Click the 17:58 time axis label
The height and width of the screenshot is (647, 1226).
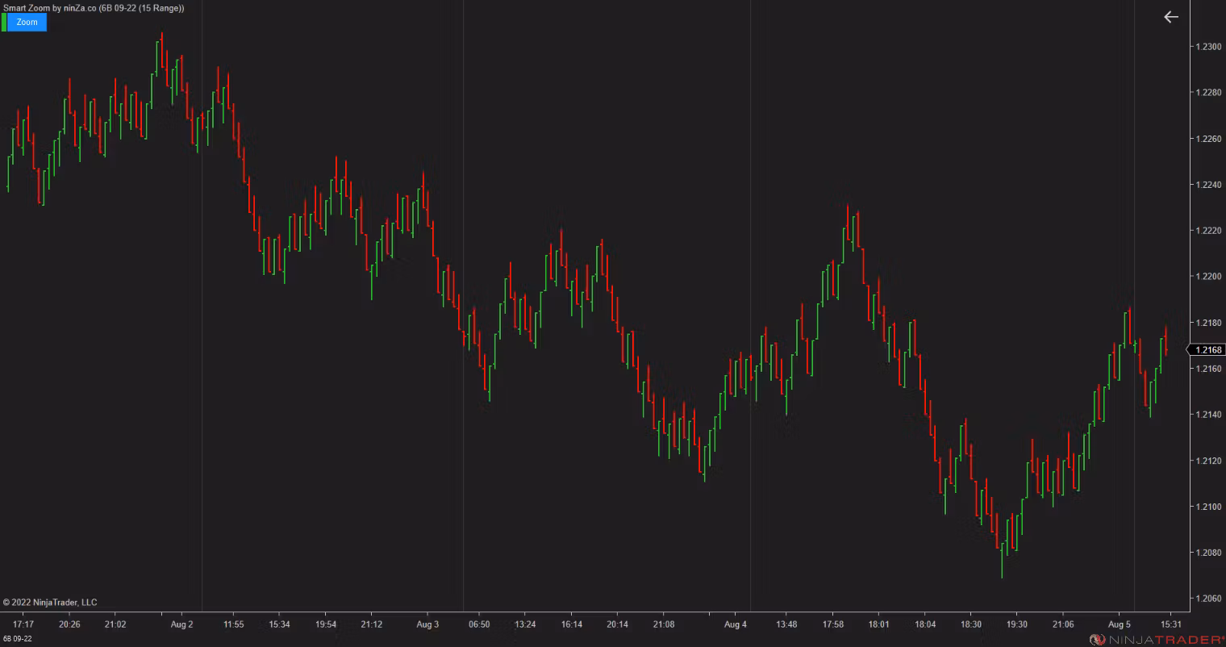point(832,624)
